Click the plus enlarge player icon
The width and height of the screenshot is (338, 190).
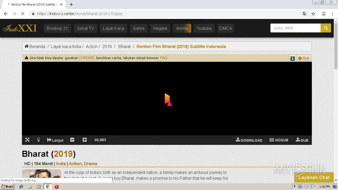pyautogui.click(x=84, y=140)
